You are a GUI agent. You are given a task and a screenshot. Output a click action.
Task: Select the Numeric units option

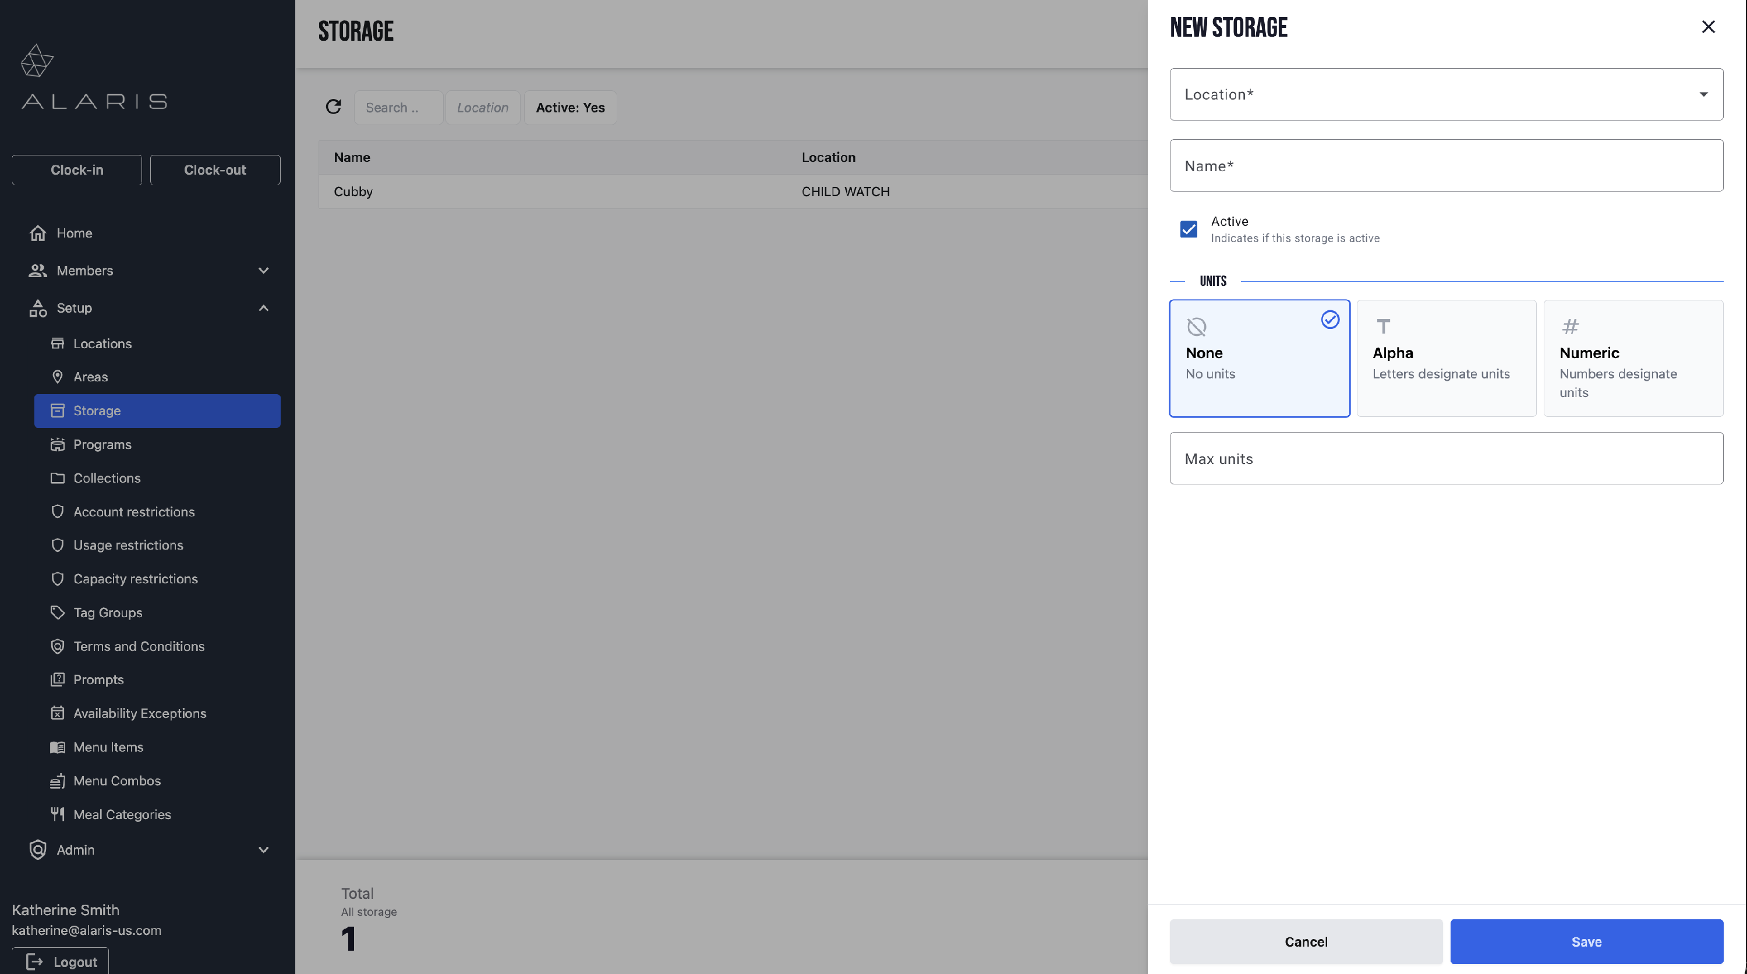[x=1632, y=358]
